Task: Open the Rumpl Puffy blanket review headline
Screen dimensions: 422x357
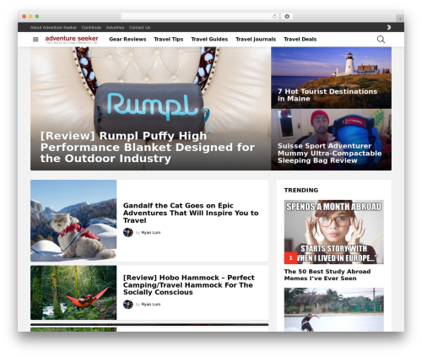Action: 148,147
